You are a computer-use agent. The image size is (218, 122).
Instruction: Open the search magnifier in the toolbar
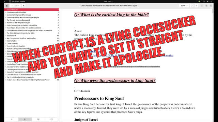click(x=192, y=6)
